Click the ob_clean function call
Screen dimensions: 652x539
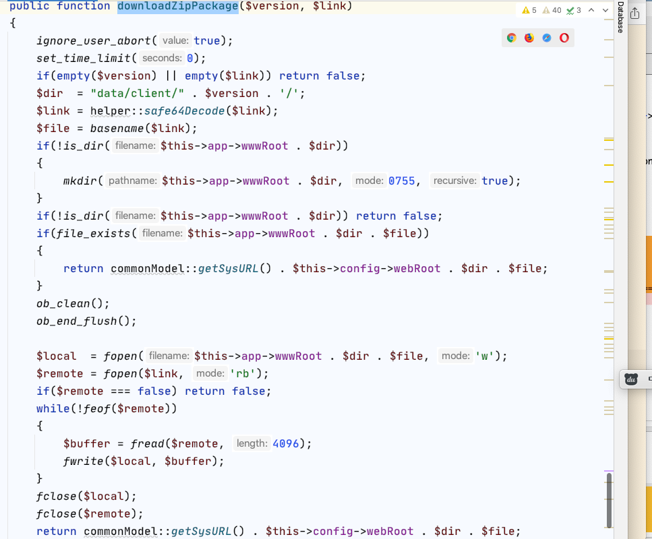63,304
